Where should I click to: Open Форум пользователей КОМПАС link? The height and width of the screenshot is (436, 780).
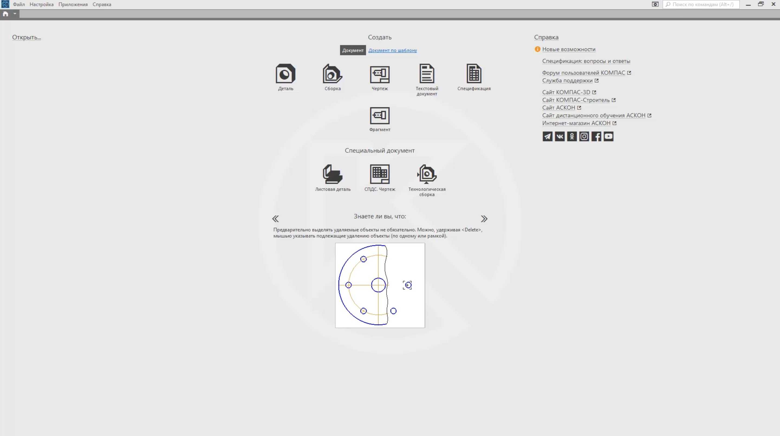[x=583, y=73]
